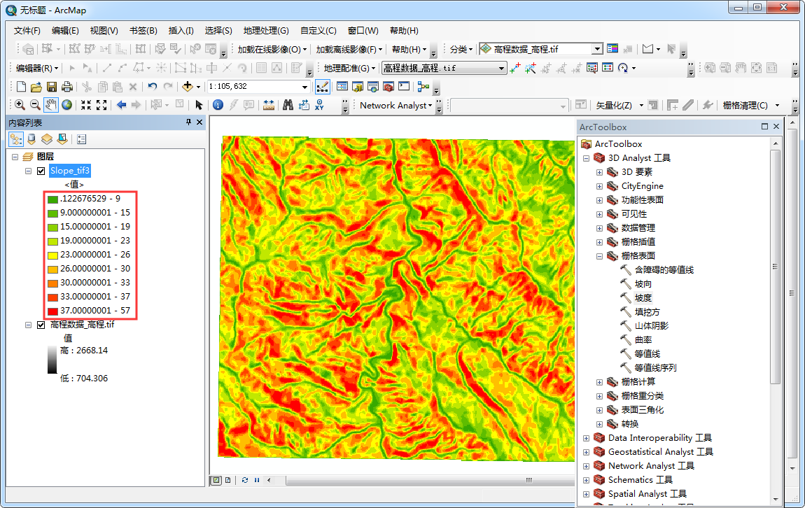This screenshot has height=508, width=805.
Task: Open the 编辑器(R) editor menu
Action: pyautogui.click(x=37, y=68)
